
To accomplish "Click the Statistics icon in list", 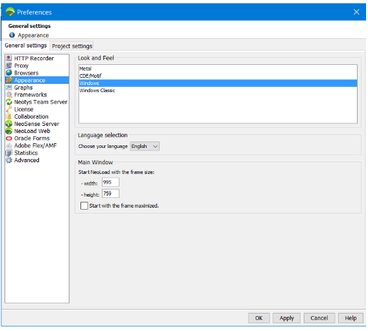I will pyautogui.click(x=9, y=153).
